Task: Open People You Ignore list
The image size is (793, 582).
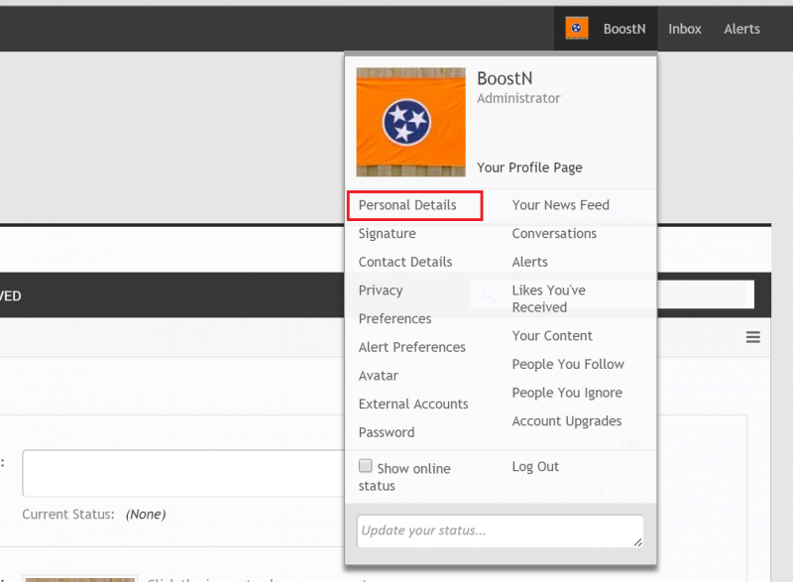Action: (567, 393)
